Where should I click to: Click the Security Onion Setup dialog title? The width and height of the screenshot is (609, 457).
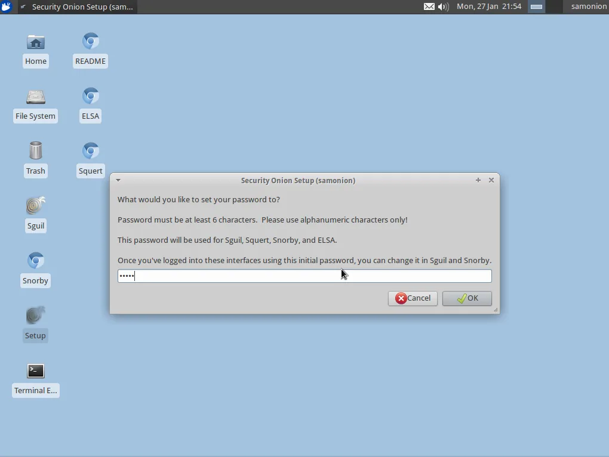tap(298, 180)
